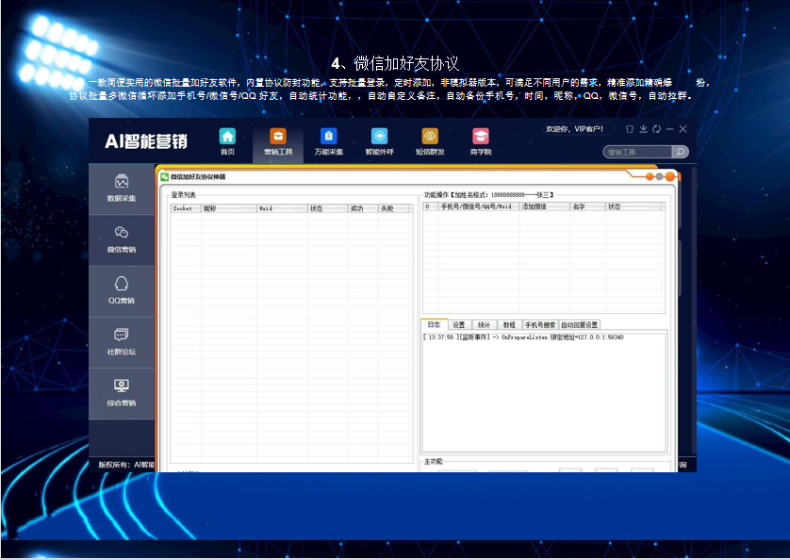This screenshot has width=790, height=559.
Task: Click the 版权所有 status bar text
Action: pos(126,465)
